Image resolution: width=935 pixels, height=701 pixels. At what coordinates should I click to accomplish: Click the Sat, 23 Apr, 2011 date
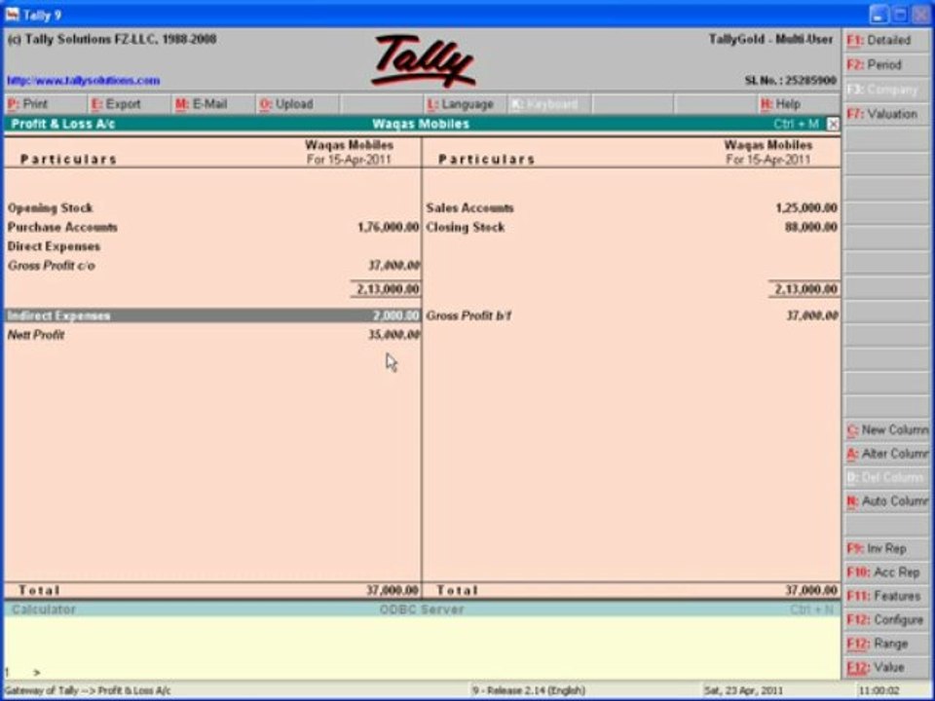point(743,691)
